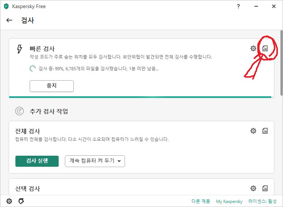Stop the quick scan with the 중지 button
Viewport: 283px width, 207px height.
tap(52, 86)
